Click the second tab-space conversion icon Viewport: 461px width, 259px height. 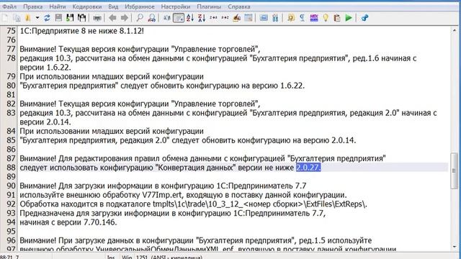point(225,18)
